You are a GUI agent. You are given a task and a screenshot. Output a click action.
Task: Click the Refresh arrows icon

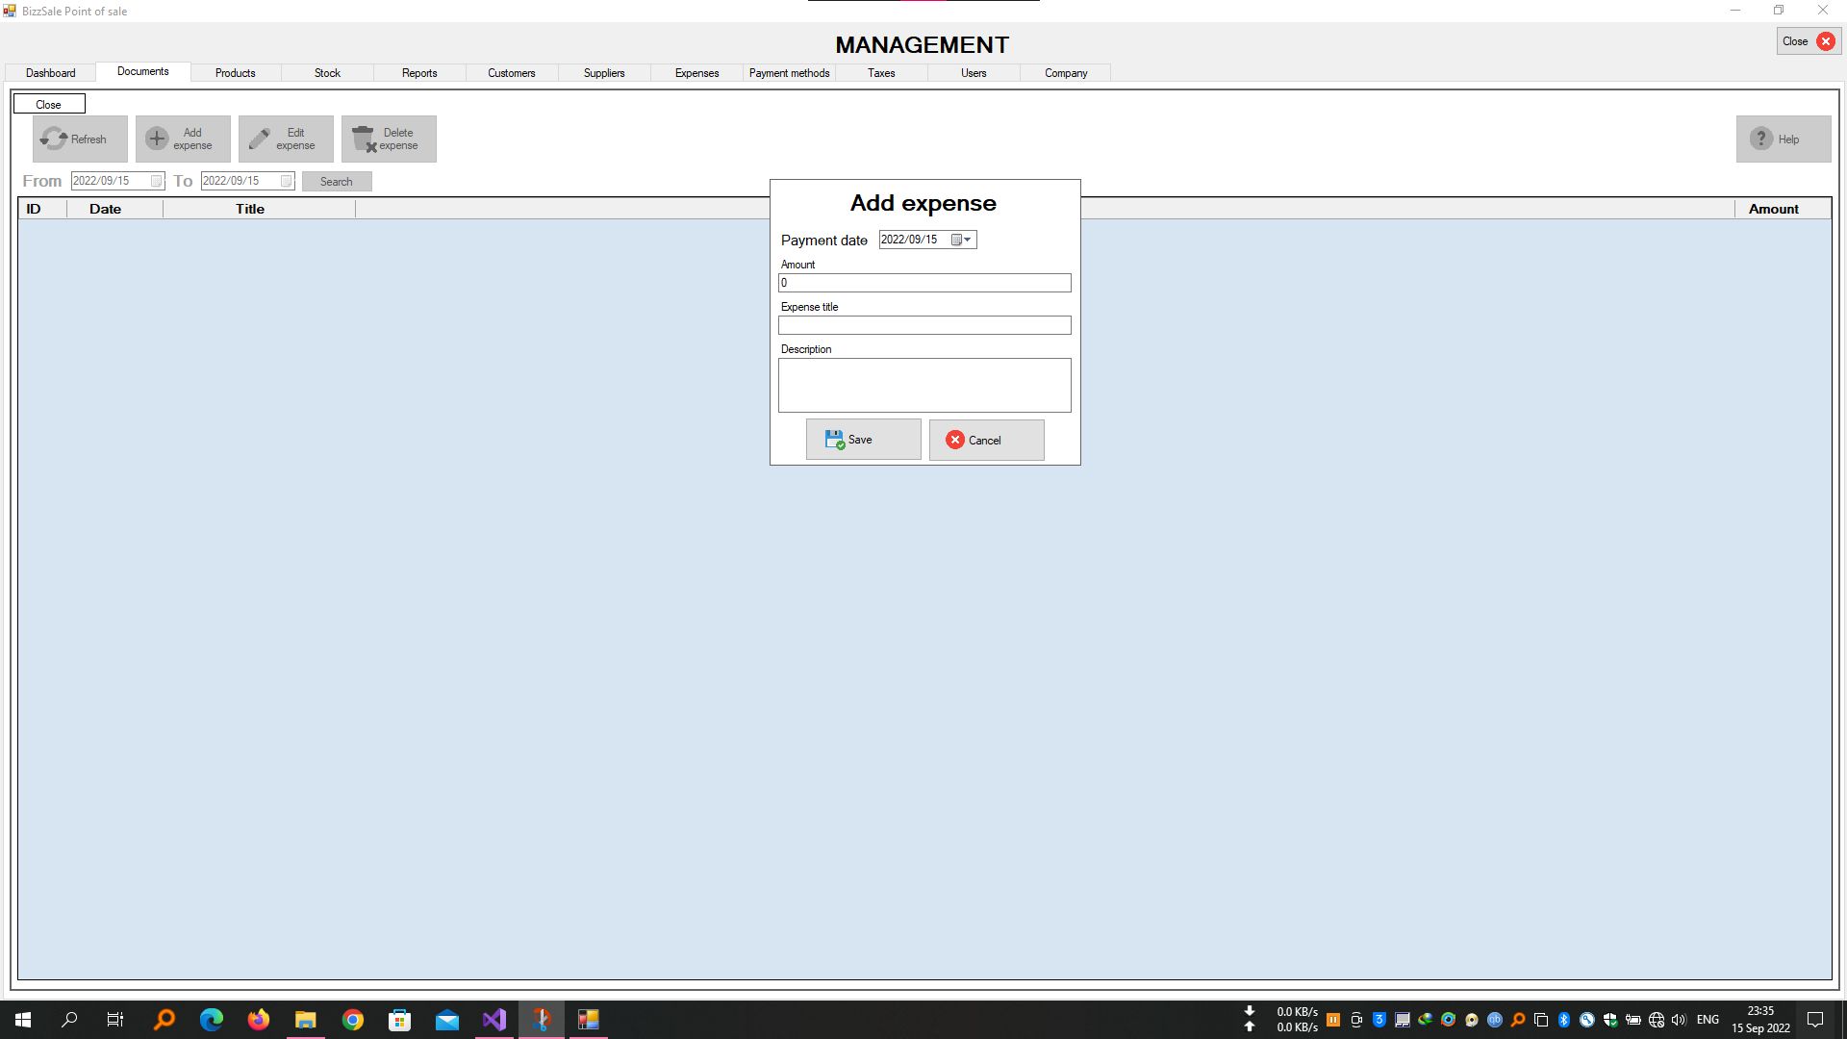click(x=54, y=139)
